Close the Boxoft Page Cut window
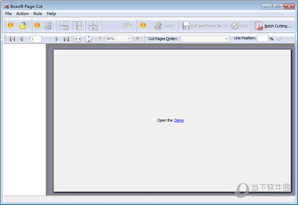This screenshot has height=205, width=298. 289,6
